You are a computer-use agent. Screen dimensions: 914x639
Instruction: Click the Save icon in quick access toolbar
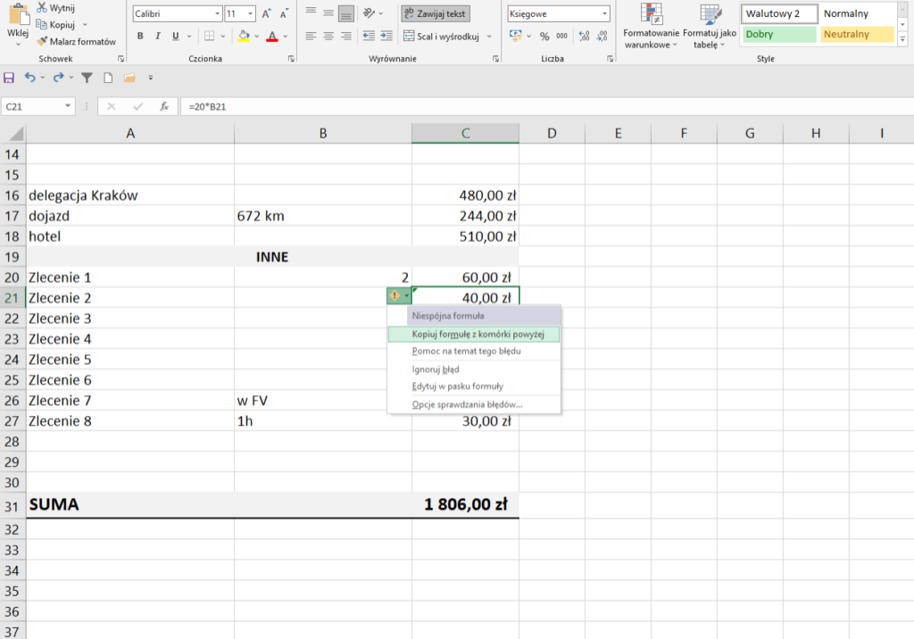[10, 78]
